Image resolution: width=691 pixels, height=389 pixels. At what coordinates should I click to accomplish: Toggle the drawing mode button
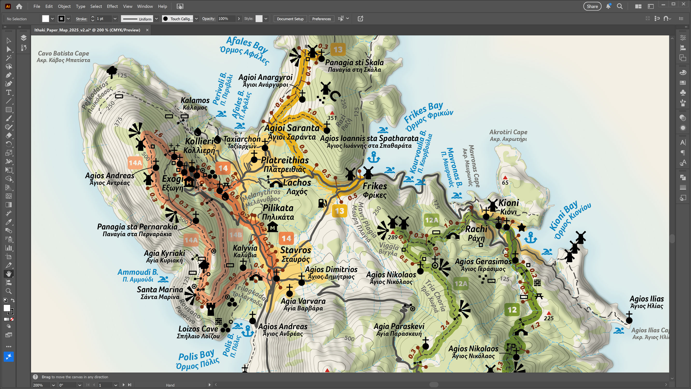(x=9, y=326)
